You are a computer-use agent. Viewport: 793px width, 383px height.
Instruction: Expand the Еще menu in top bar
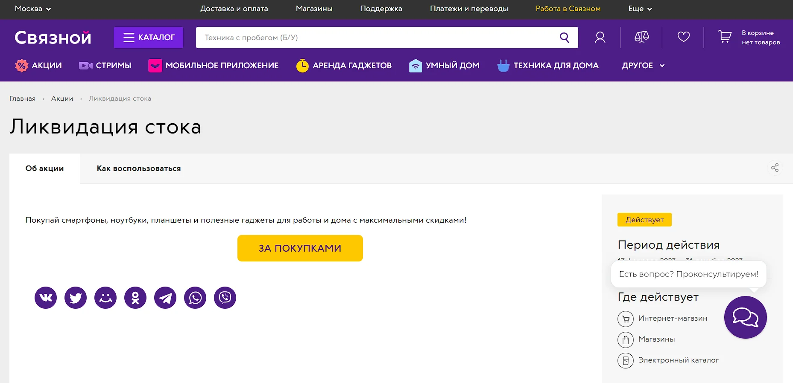[x=640, y=9]
